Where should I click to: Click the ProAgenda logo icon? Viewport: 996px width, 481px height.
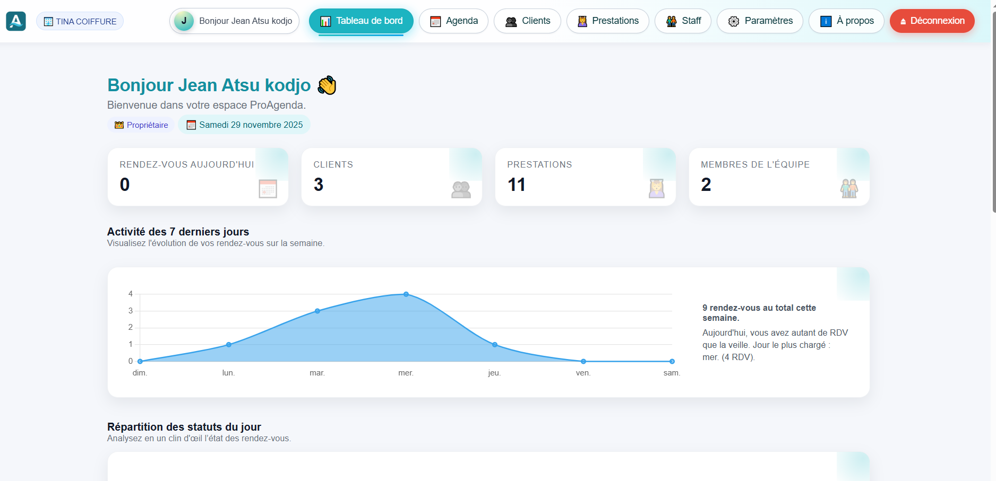16,21
